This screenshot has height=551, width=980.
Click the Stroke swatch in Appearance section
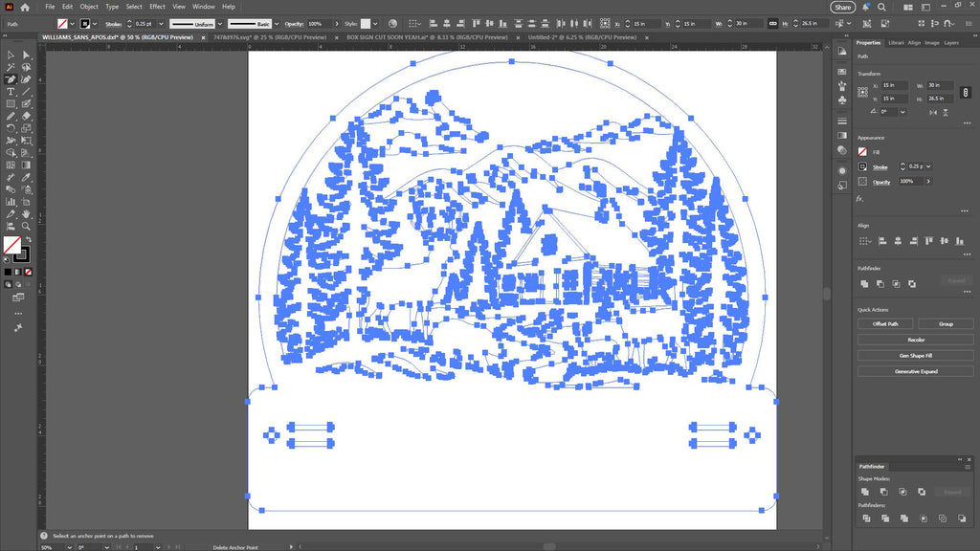(862, 166)
